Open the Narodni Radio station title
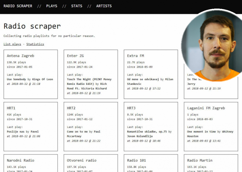Viewport: 242px width, 172px height. pyautogui.click(x=21, y=160)
